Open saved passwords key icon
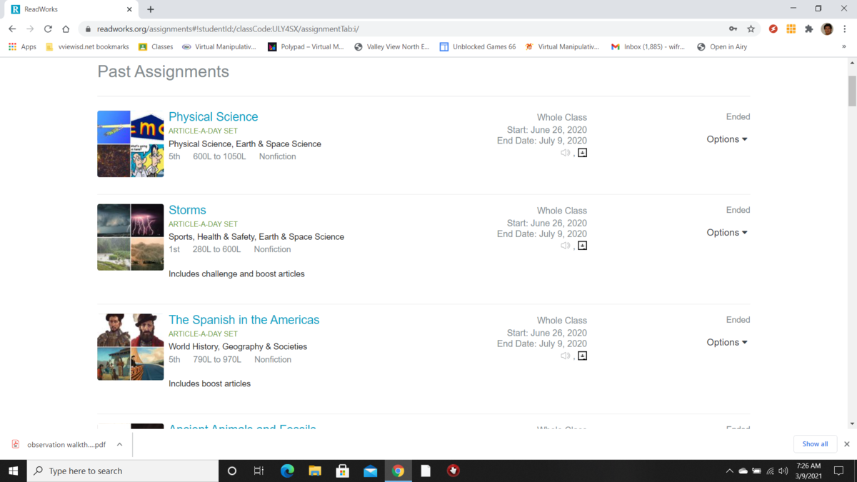 pyautogui.click(x=733, y=29)
